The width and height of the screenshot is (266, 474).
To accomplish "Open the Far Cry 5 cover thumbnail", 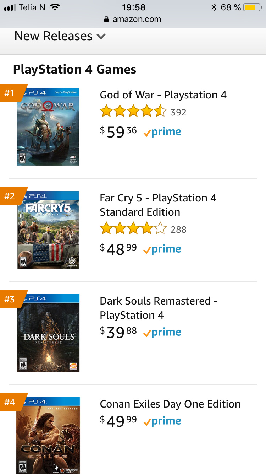I will point(48,230).
